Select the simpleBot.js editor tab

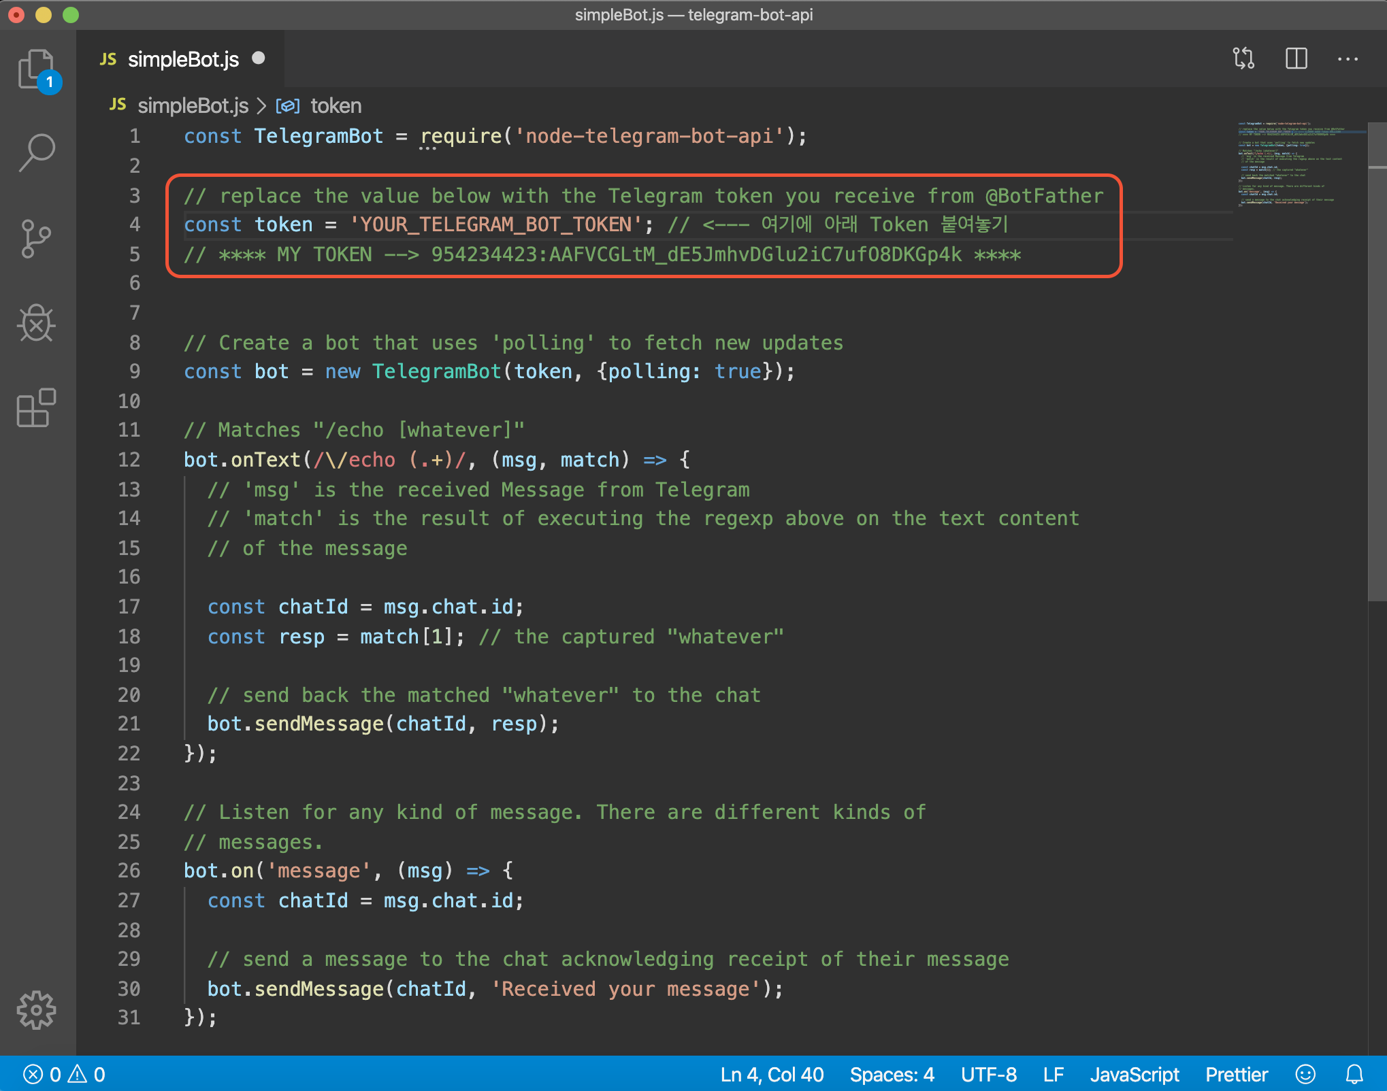tap(180, 59)
